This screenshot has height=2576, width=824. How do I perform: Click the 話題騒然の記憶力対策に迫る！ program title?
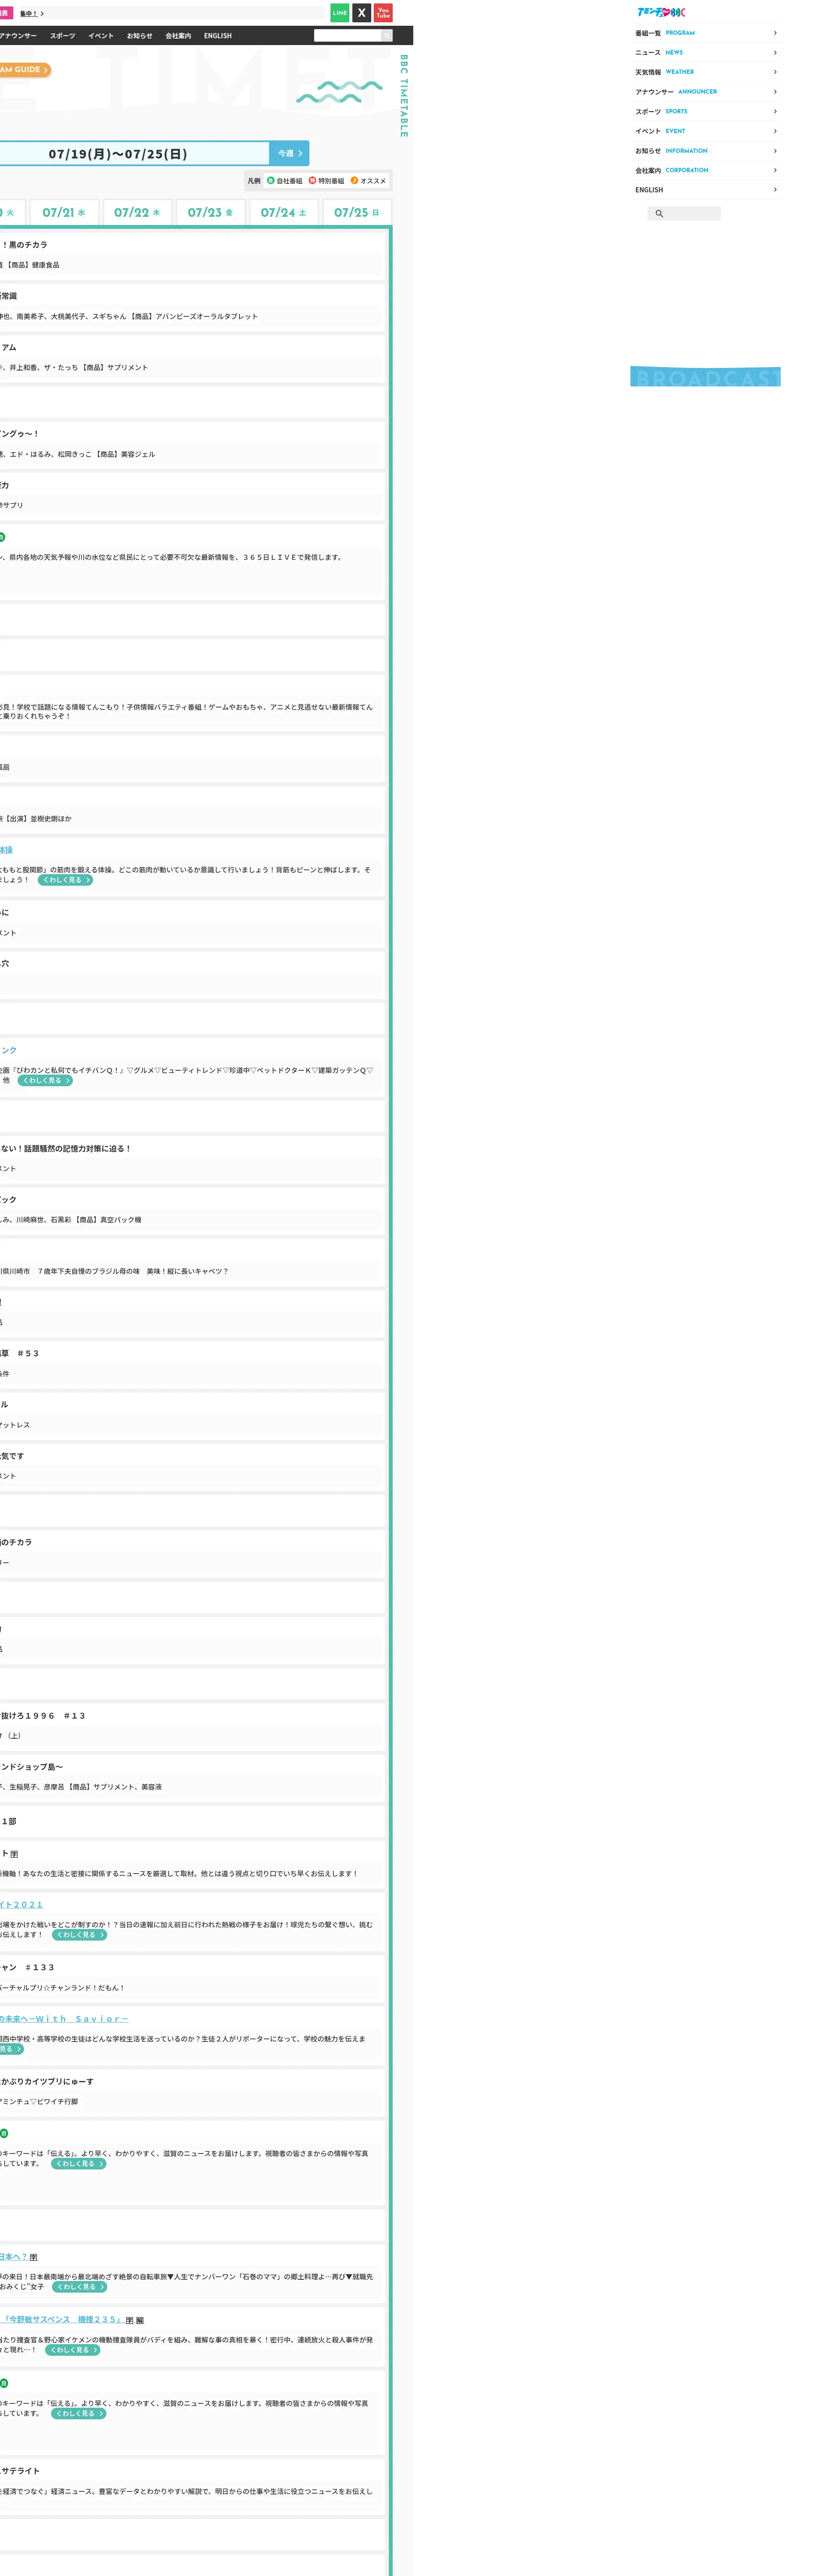[66, 1149]
